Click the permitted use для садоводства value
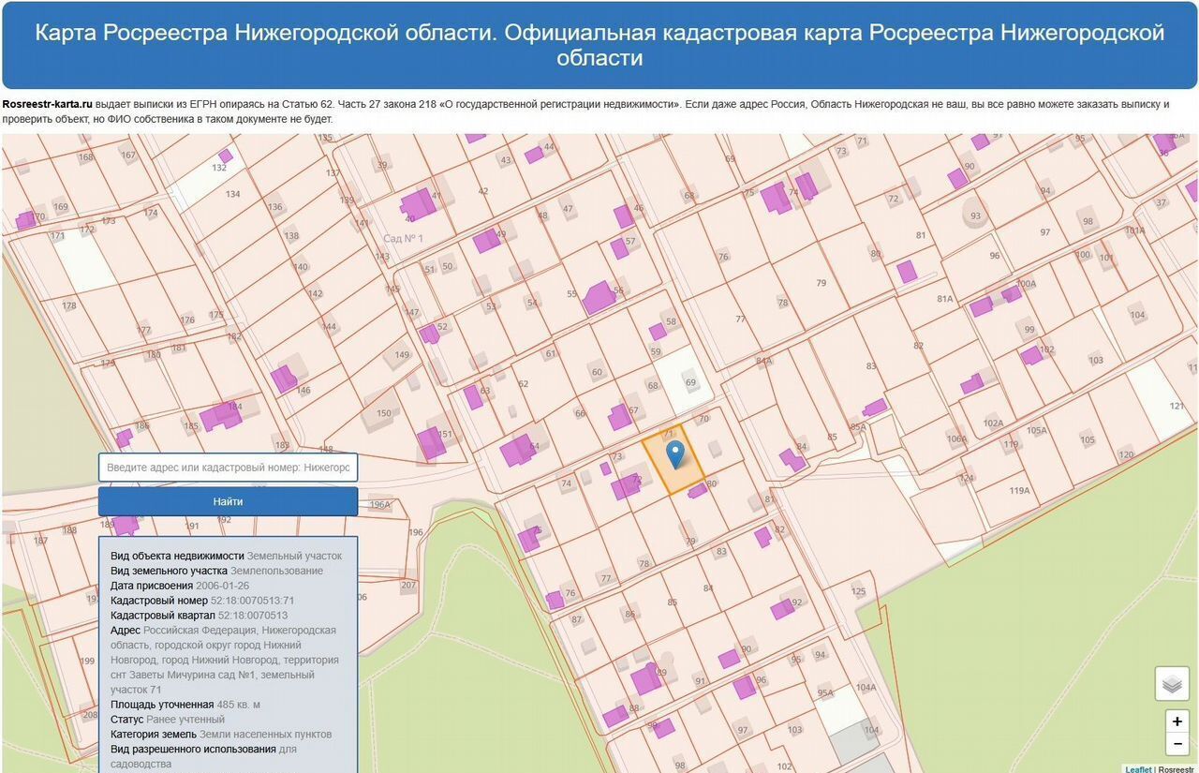Screen dimensions: 1199x773 pyautogui.click(x=204, y=757)
